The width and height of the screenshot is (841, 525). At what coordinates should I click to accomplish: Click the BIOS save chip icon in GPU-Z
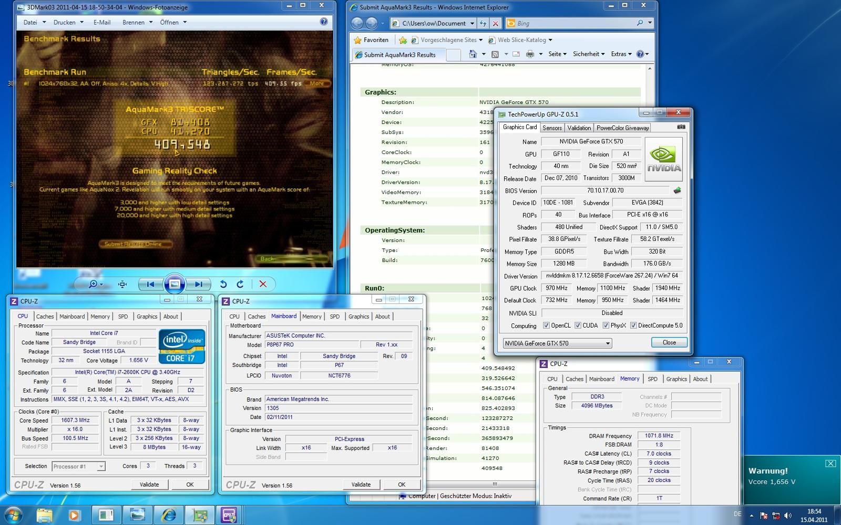(x=677, y=191)
